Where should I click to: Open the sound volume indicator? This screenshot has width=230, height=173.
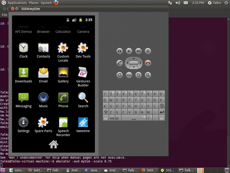(x=178, y=3)
